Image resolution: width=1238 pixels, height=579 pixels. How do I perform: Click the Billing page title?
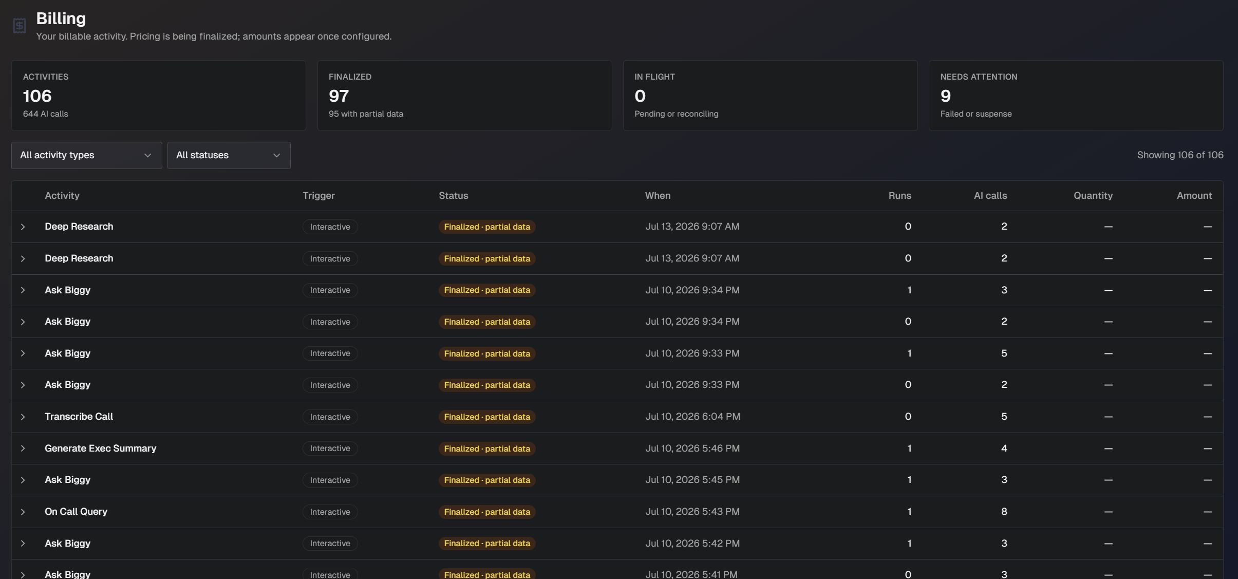pyautogui.click(x=61, y=19)
